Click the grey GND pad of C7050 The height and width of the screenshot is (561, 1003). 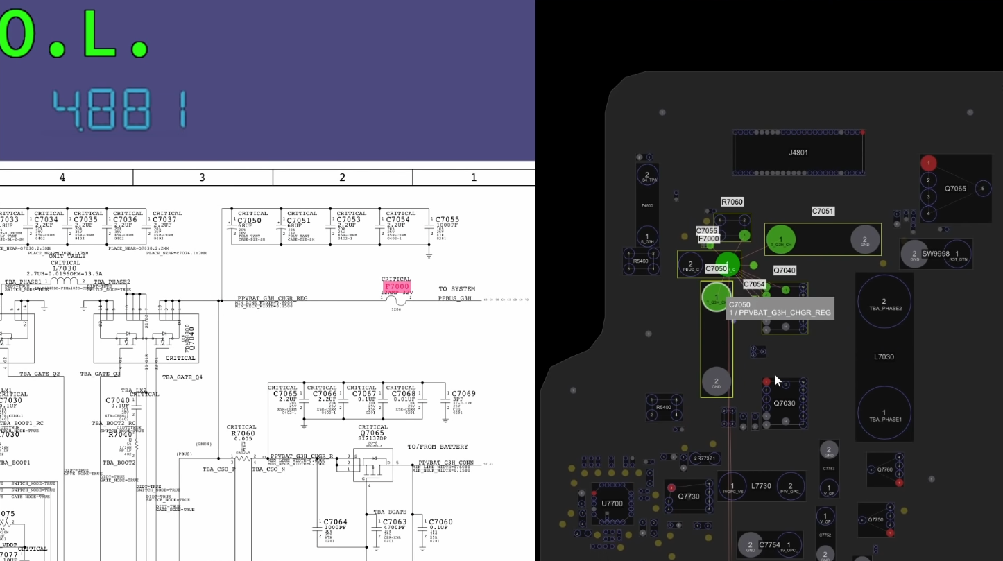click(x=717, y=381)
